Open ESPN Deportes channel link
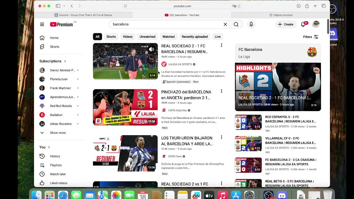Screen dimensions: 354x199 178,110
